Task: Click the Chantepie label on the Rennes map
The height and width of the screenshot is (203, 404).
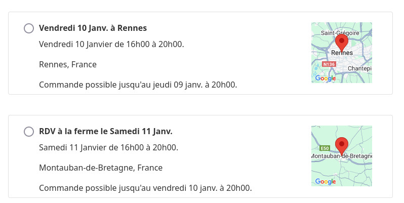Action: [x=360, y=68]
